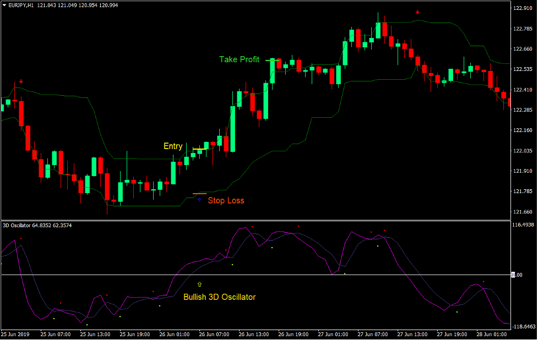Click the Bullish 3D Oscillator annotation
The height and width of the screenshot is (340, 538).
point(219,297)
